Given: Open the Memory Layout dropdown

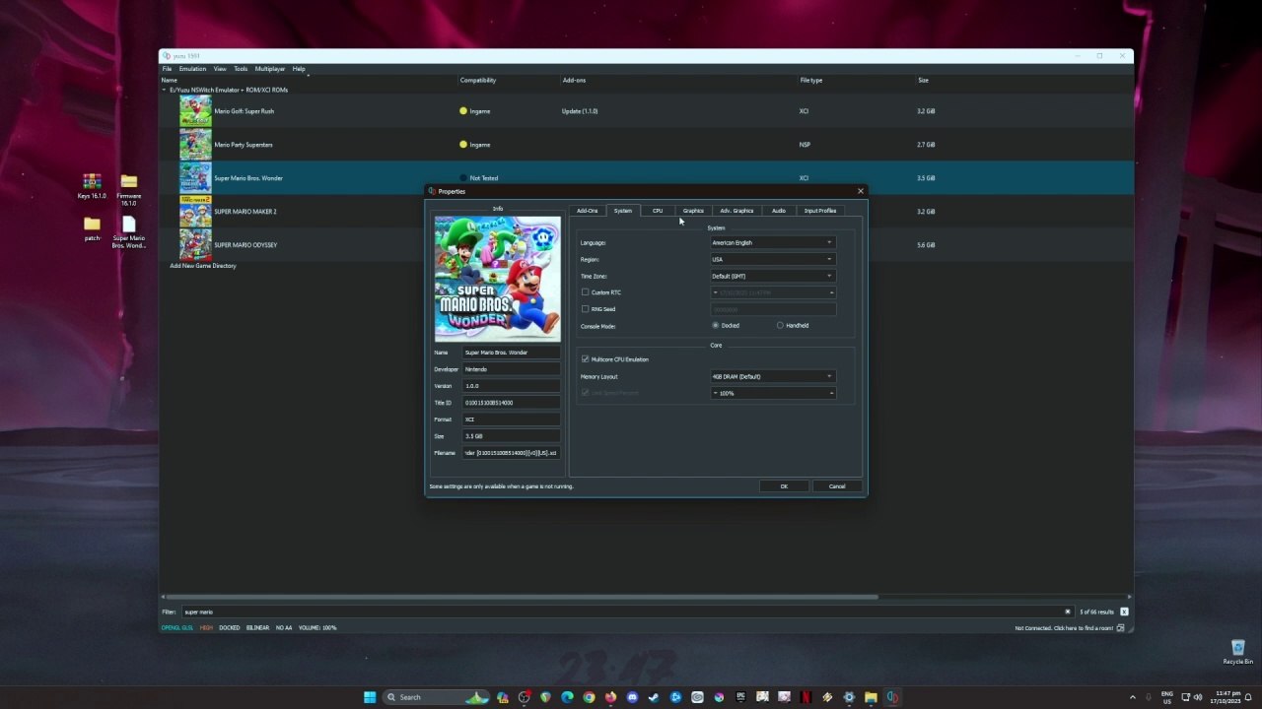Looking at the screenshot, I should (773, 376).
